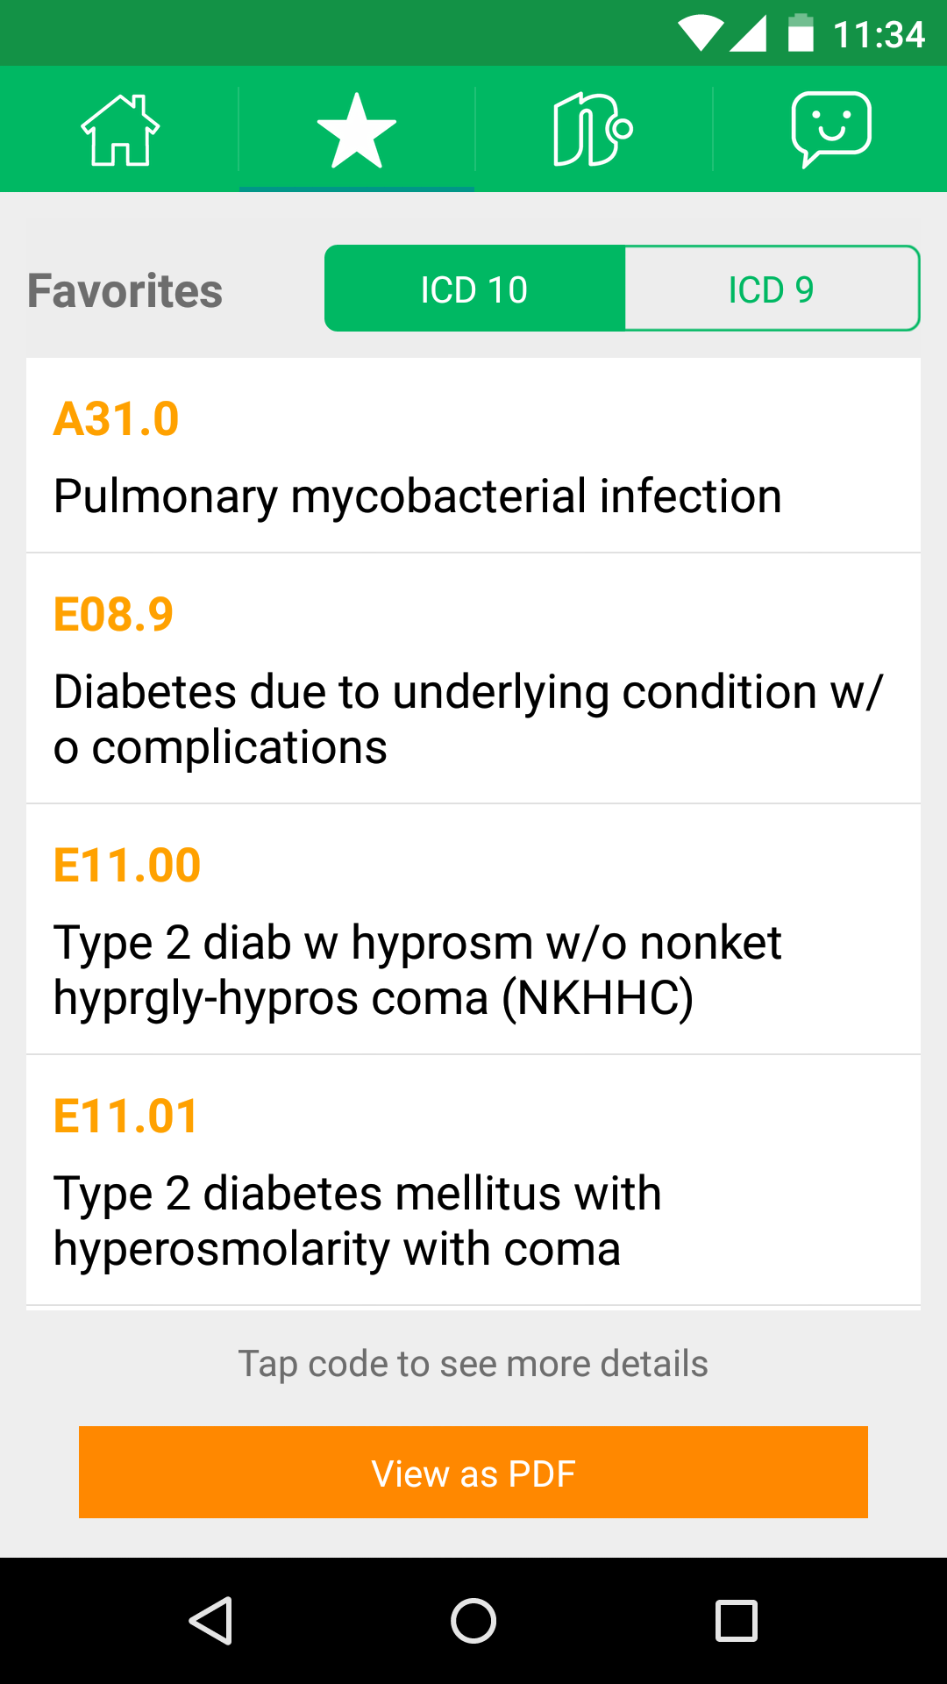Open code A31.0 details
947x1684 pixels.
point(117,419)
